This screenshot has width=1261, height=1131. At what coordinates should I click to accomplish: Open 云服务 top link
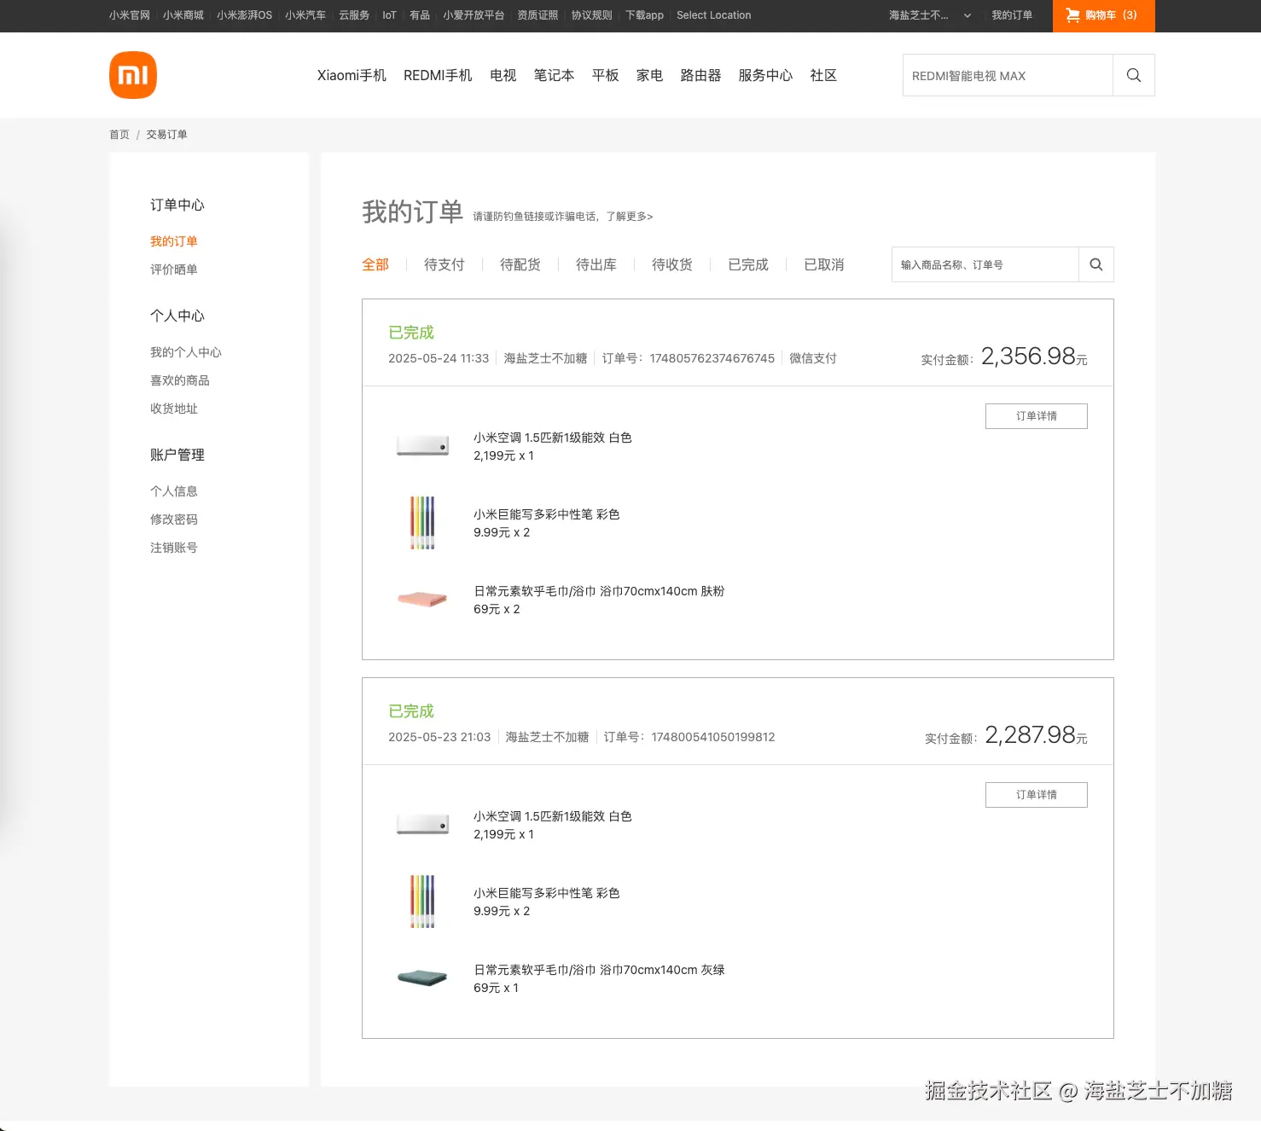[354, 15]
